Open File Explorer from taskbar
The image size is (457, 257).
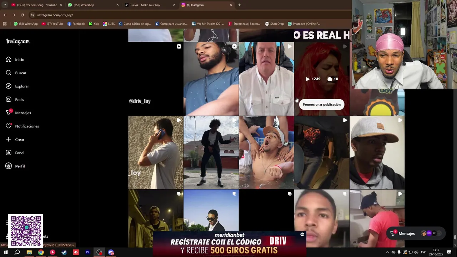tap(29, 252)
